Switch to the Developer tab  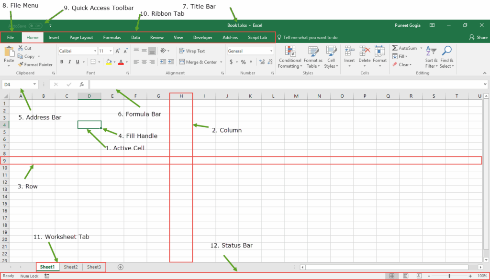pos(203,37)
